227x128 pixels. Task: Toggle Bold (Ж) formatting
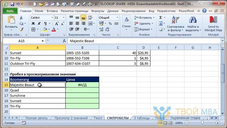point(33,23)
